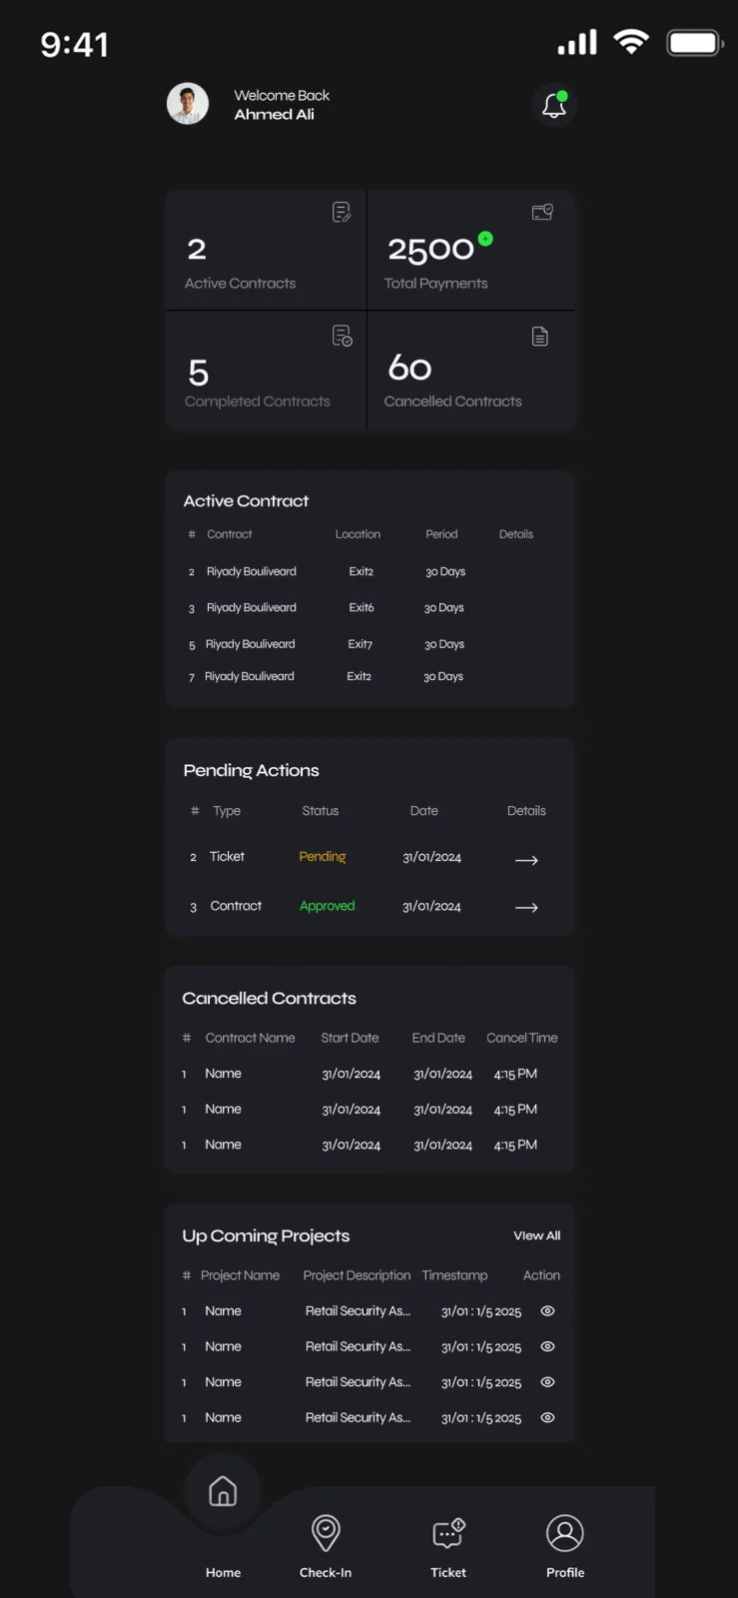Viewport: 738px width, 1598px height.
Task: Click the Pending status text
Action: (323, 857)
